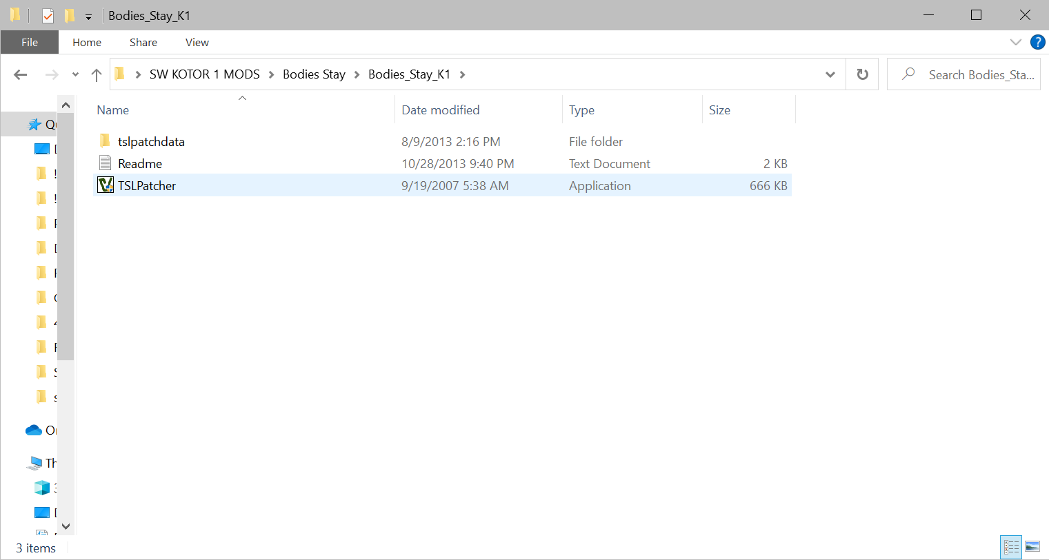Refresh the Bodies_Stay_K1 folder view

tap(863, 74)
